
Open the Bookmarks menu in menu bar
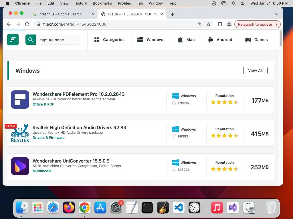pos(102,3)
